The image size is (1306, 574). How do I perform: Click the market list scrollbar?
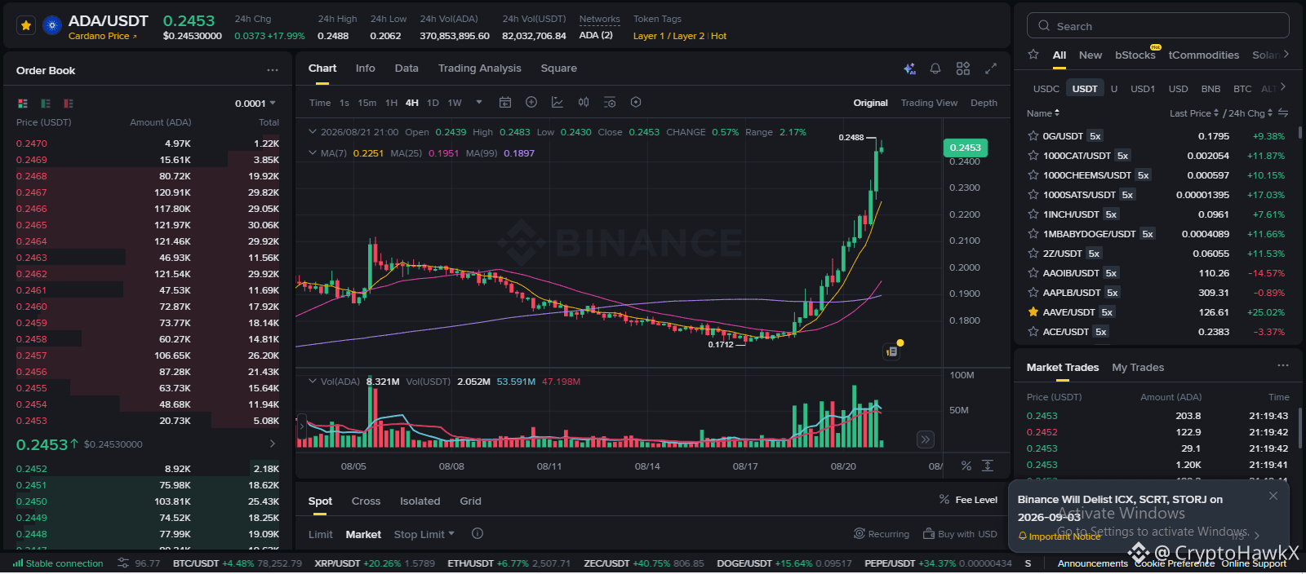[1299, 133]
